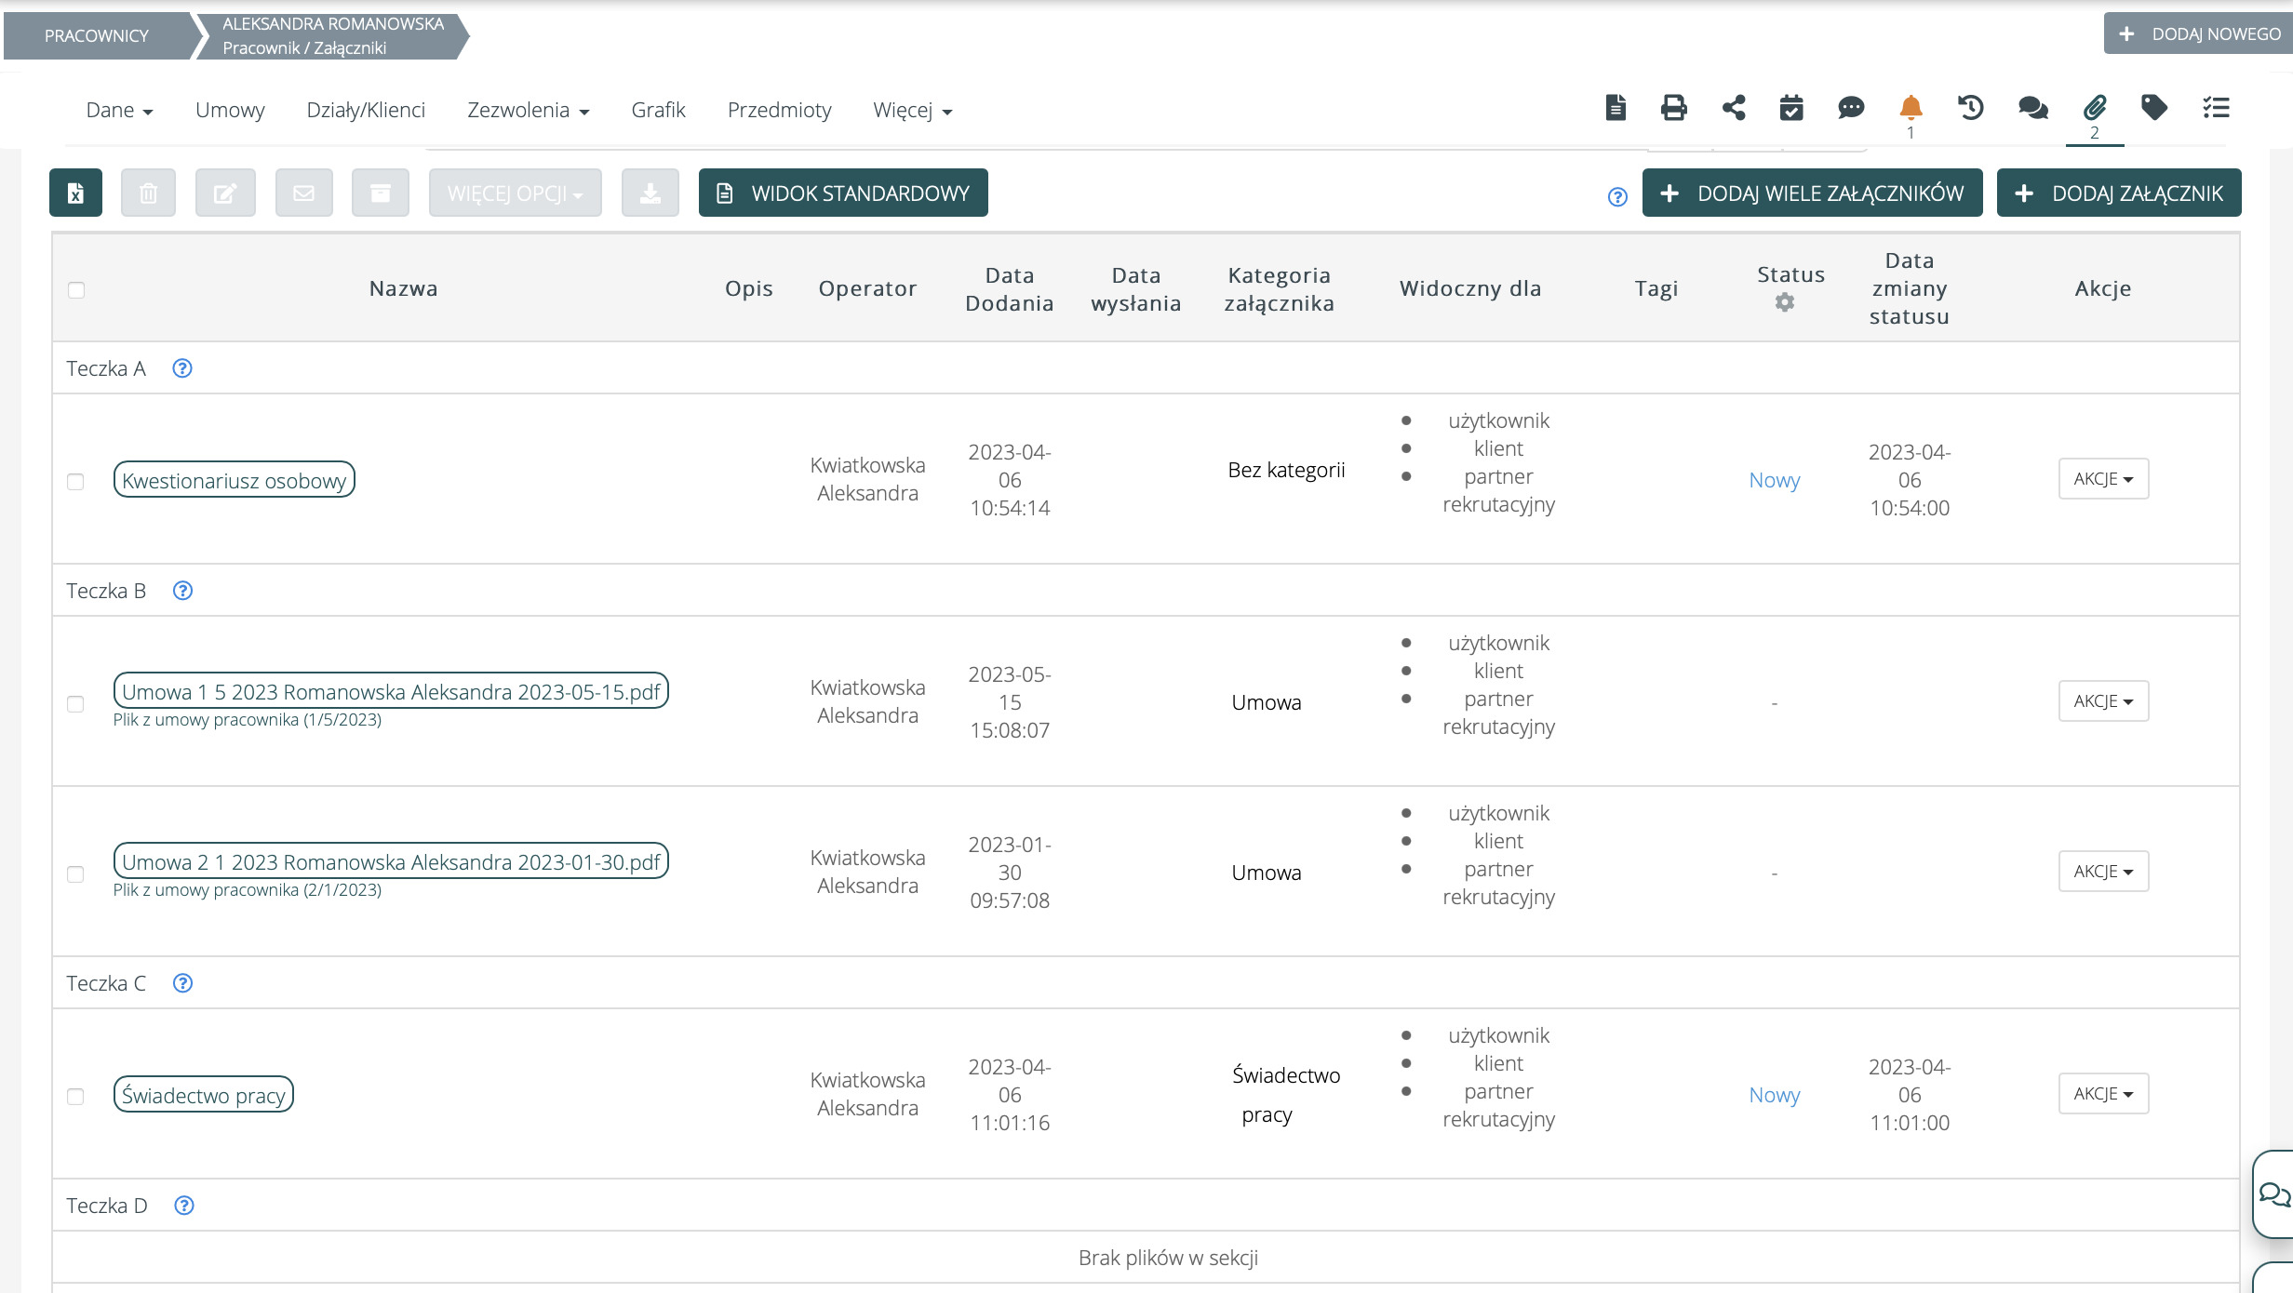Select the Świadectwo pracy row checkbox

[76, 1097]
